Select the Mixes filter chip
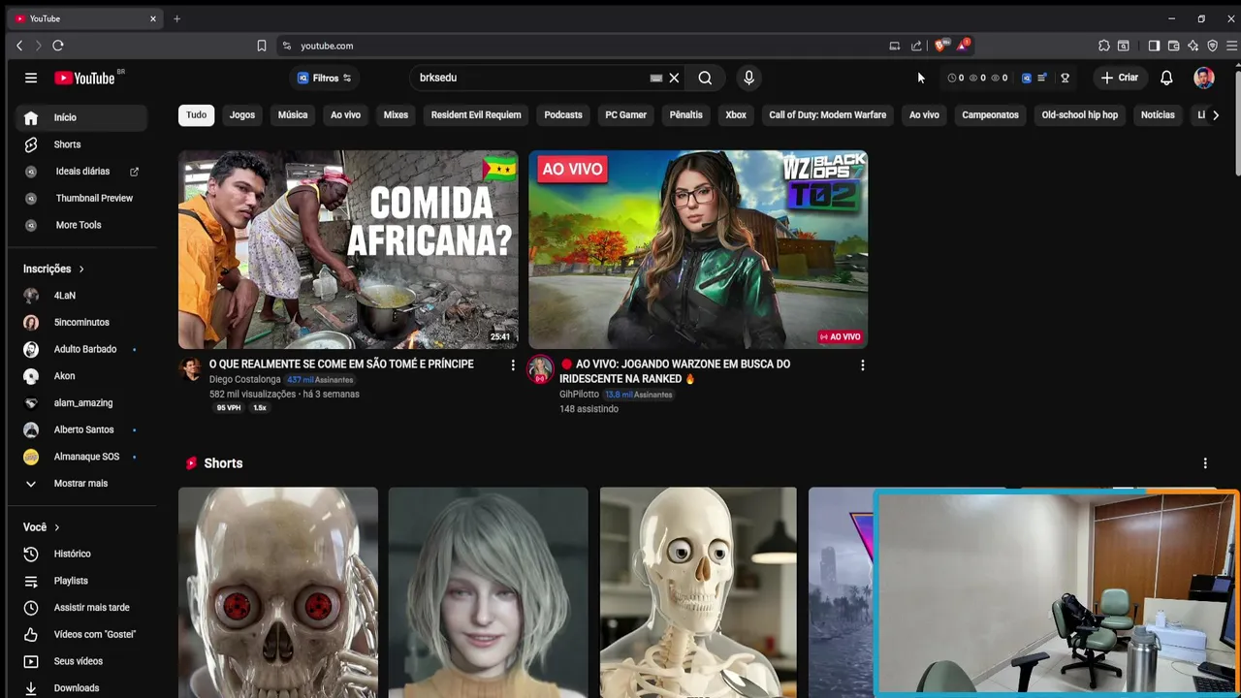The image size is (1241, 698). 396,114
